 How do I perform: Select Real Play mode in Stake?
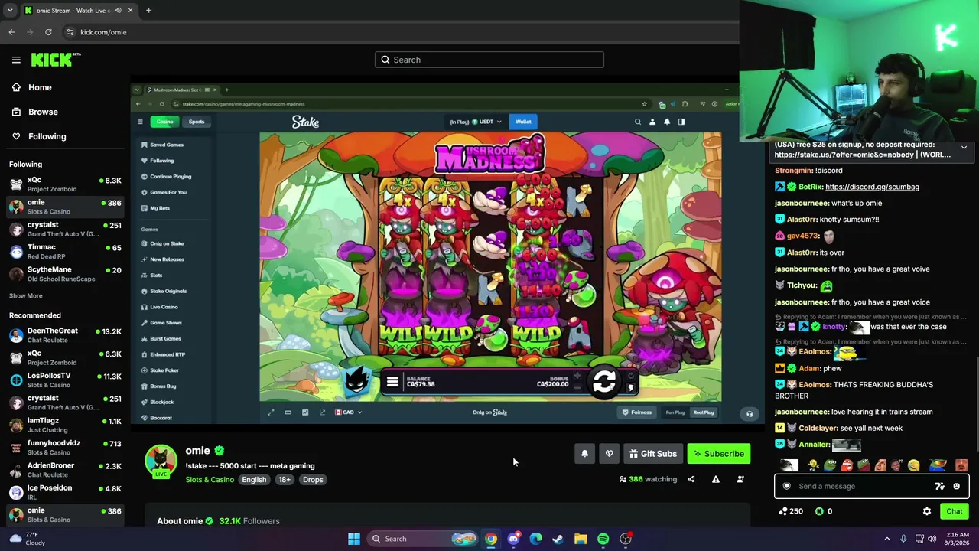click(x=704, y=412)
